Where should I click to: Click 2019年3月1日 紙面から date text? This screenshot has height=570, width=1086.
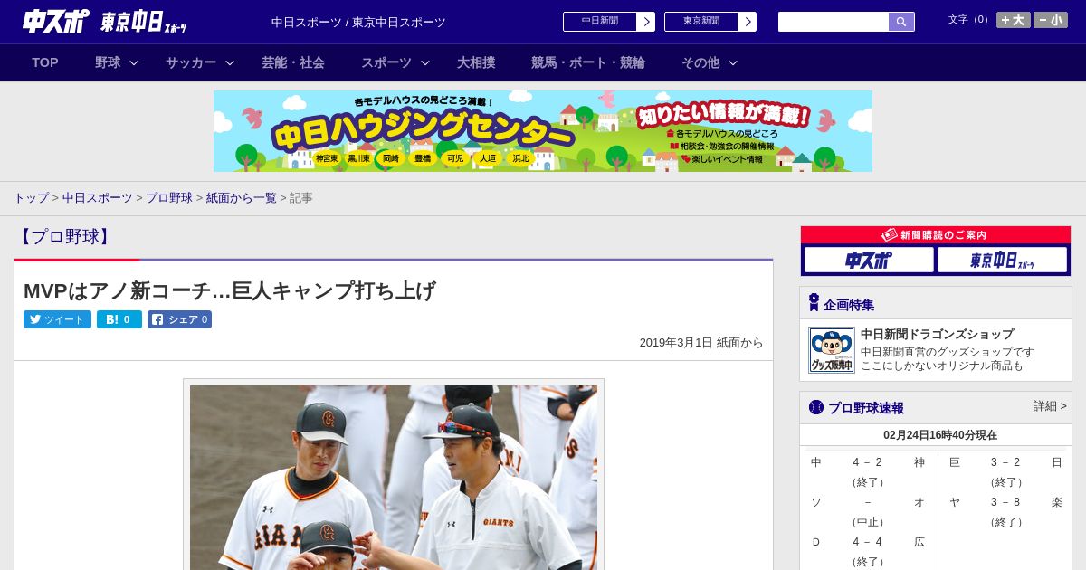point(701,343)
